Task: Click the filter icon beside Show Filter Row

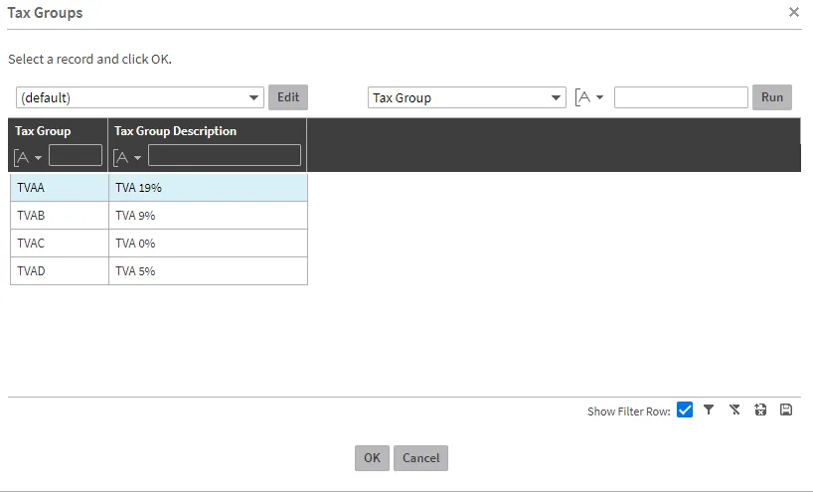Action: pyautogui.click(x=709, y=410)
